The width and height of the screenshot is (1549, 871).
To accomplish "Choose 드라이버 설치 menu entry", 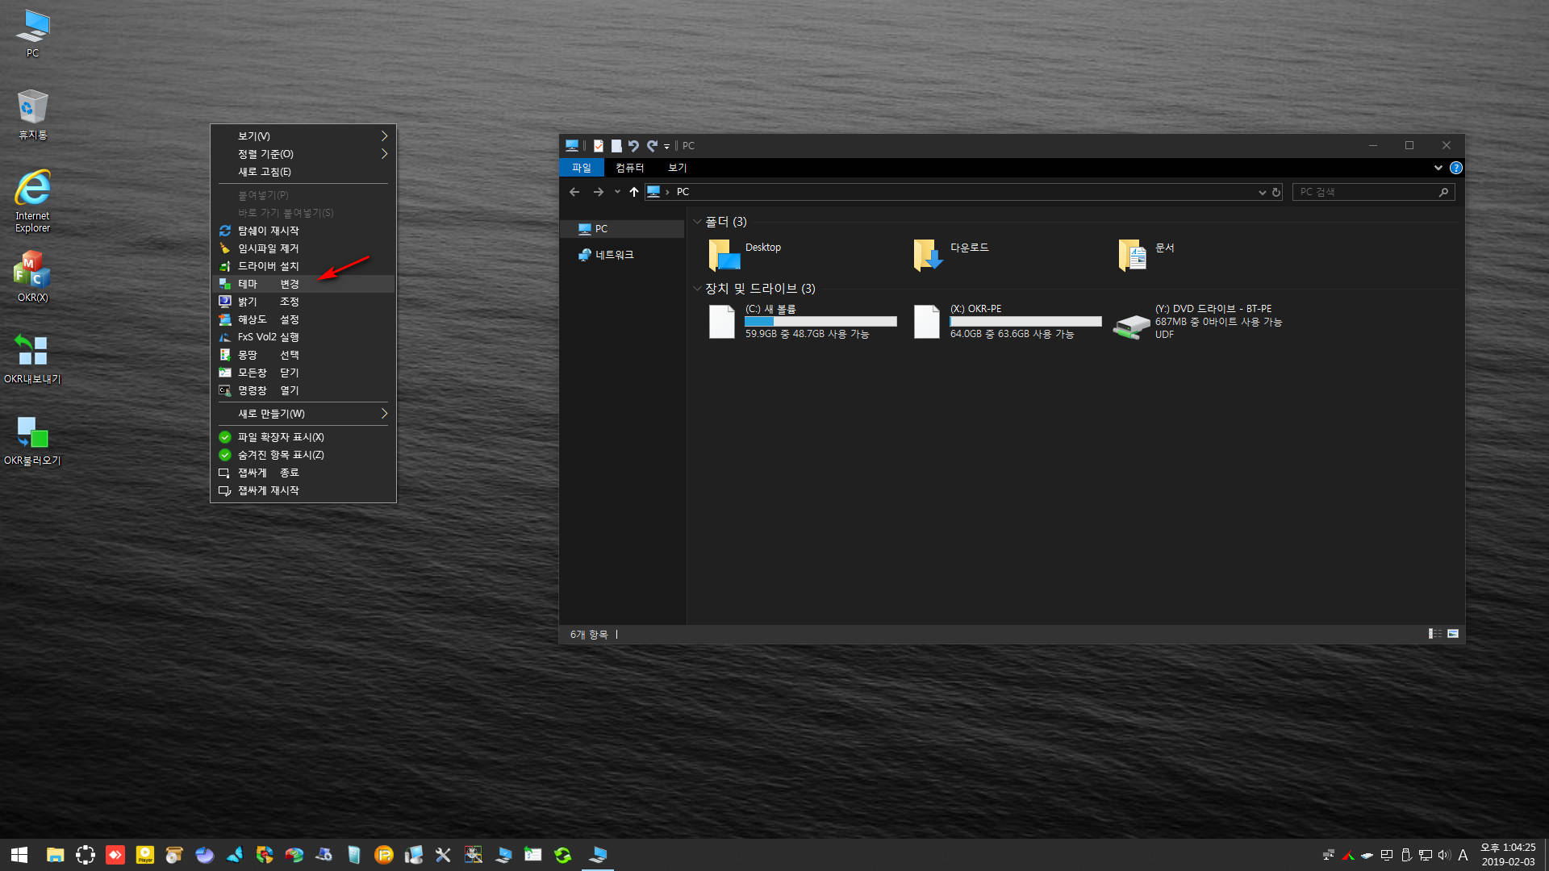I will tap(303, 266).
